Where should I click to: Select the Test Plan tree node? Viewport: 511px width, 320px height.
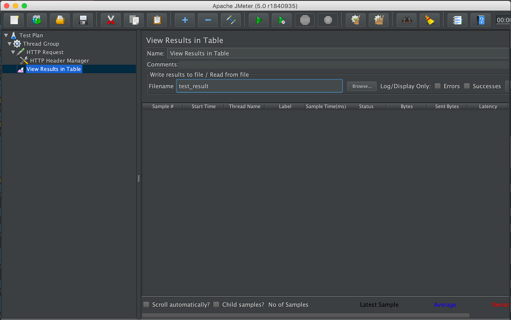point(31,35)
